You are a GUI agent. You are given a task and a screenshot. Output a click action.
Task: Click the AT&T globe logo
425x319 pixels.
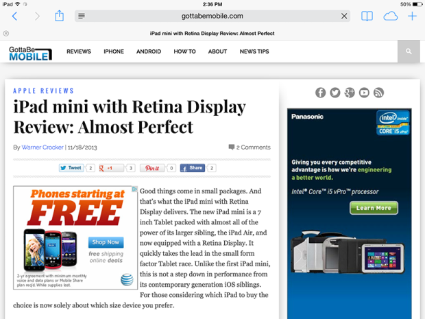pyautogui.click(x=127, y=280)
